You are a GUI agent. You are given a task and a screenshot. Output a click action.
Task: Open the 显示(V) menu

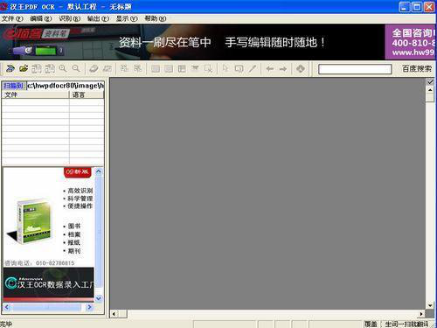(127, 18)
